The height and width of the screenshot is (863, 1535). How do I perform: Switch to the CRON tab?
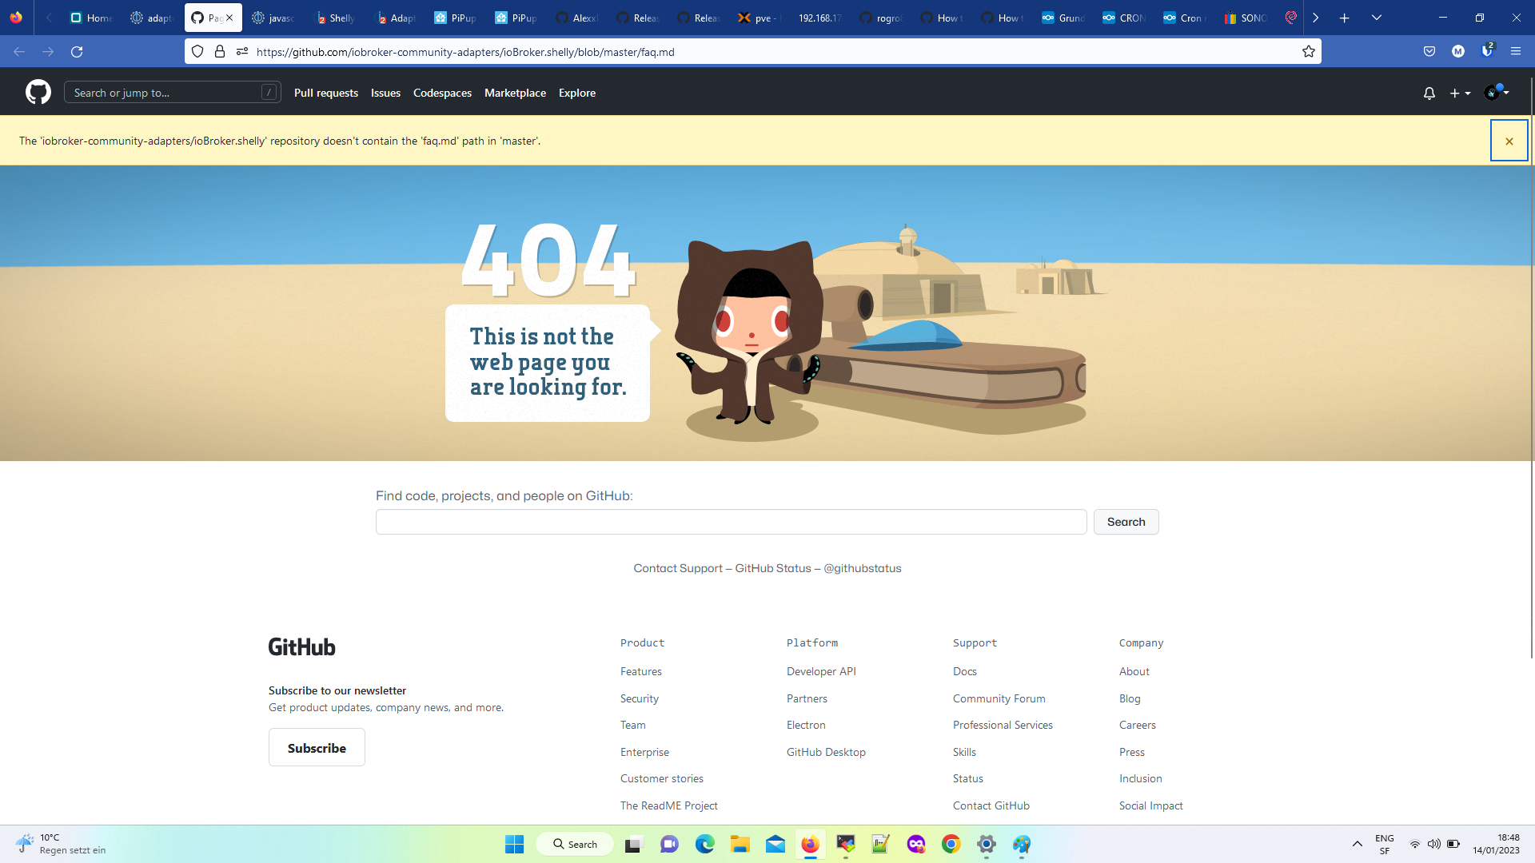coord(1124,18)
